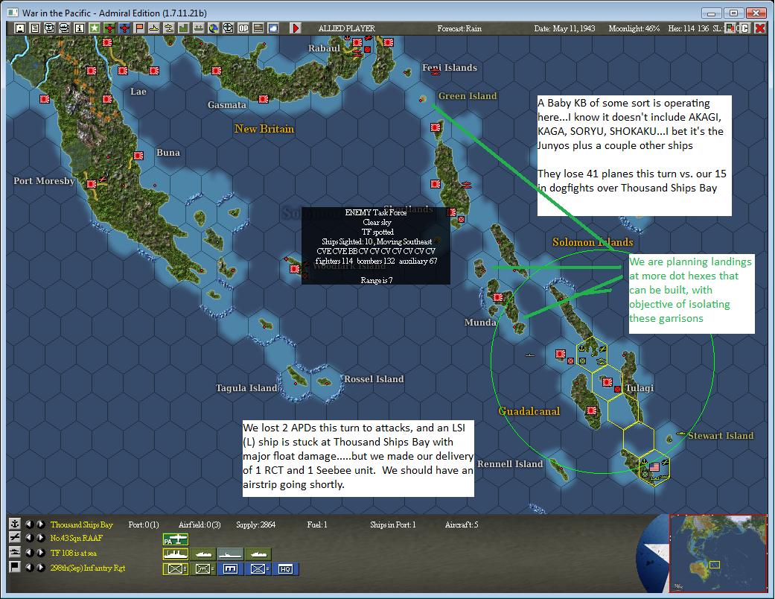Click the red end-turn play arrow
Image resolution: width=775 pixels, height=599 pixels.
296,28
